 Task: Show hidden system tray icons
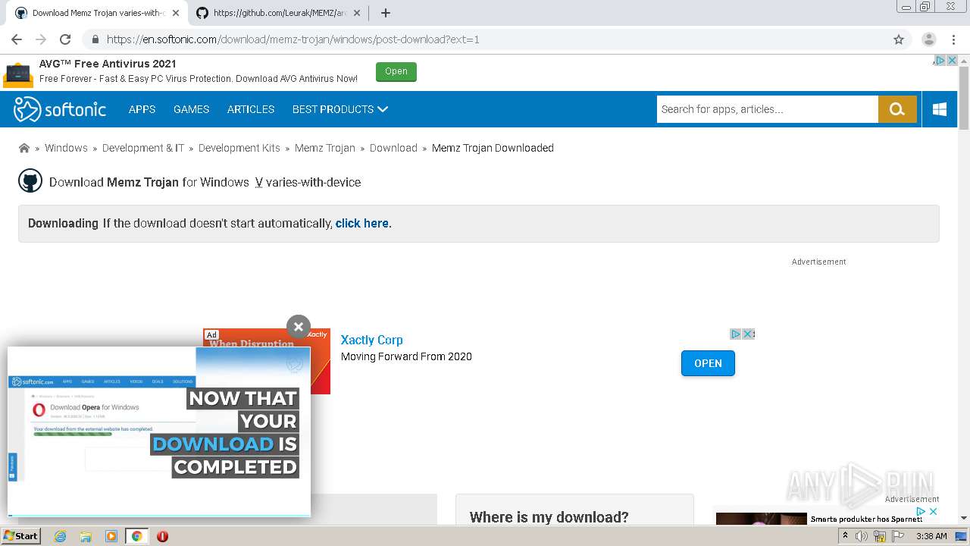[x=845, y=536]
